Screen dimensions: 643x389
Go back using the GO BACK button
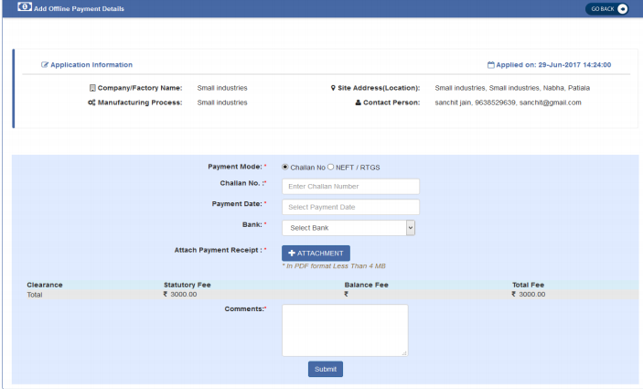[607, 8]
